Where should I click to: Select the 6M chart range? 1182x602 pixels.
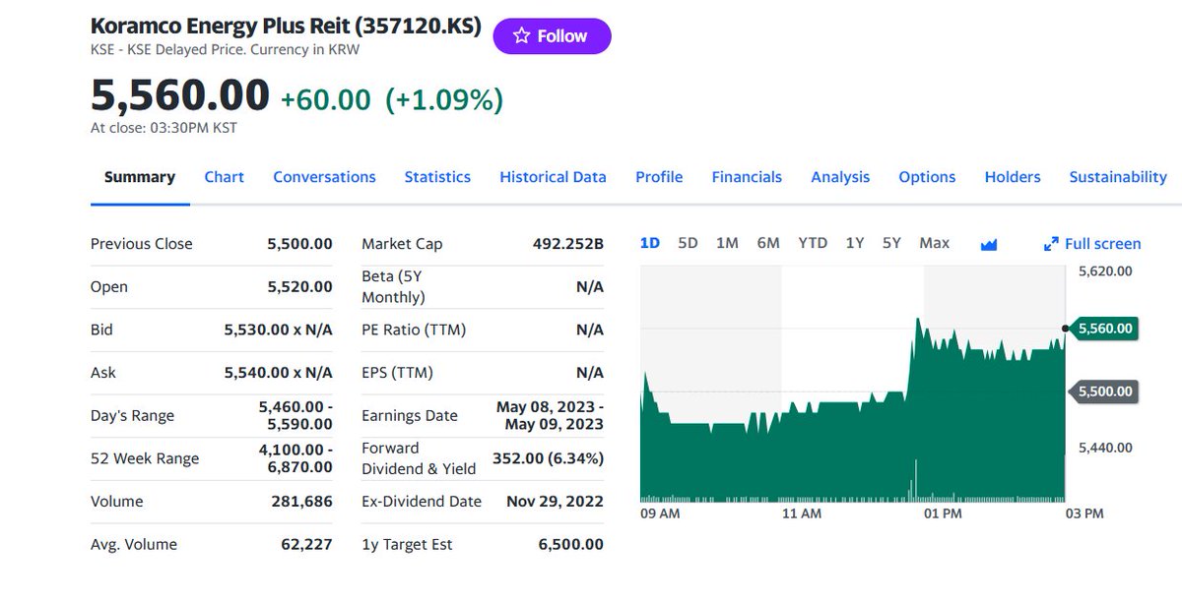coord(768,243)
